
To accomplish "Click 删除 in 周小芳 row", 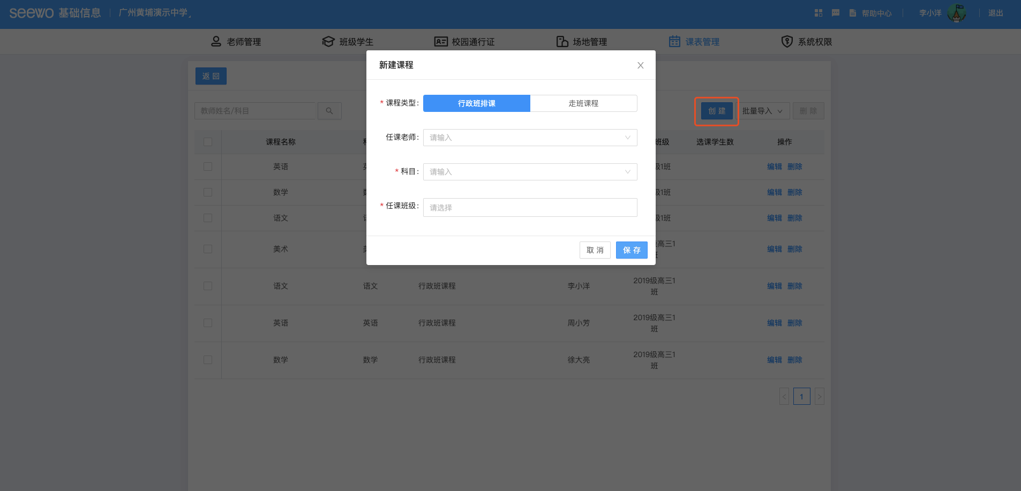I will click(795, 323).
